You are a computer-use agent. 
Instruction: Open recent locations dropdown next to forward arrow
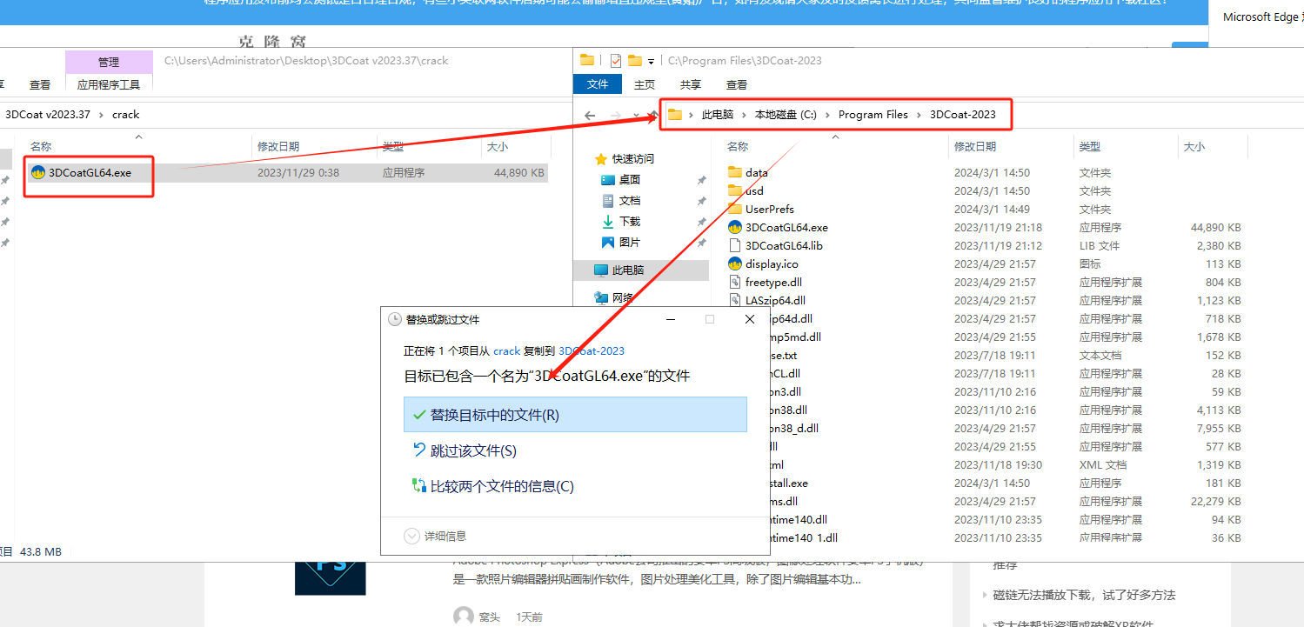coord(636,115)
